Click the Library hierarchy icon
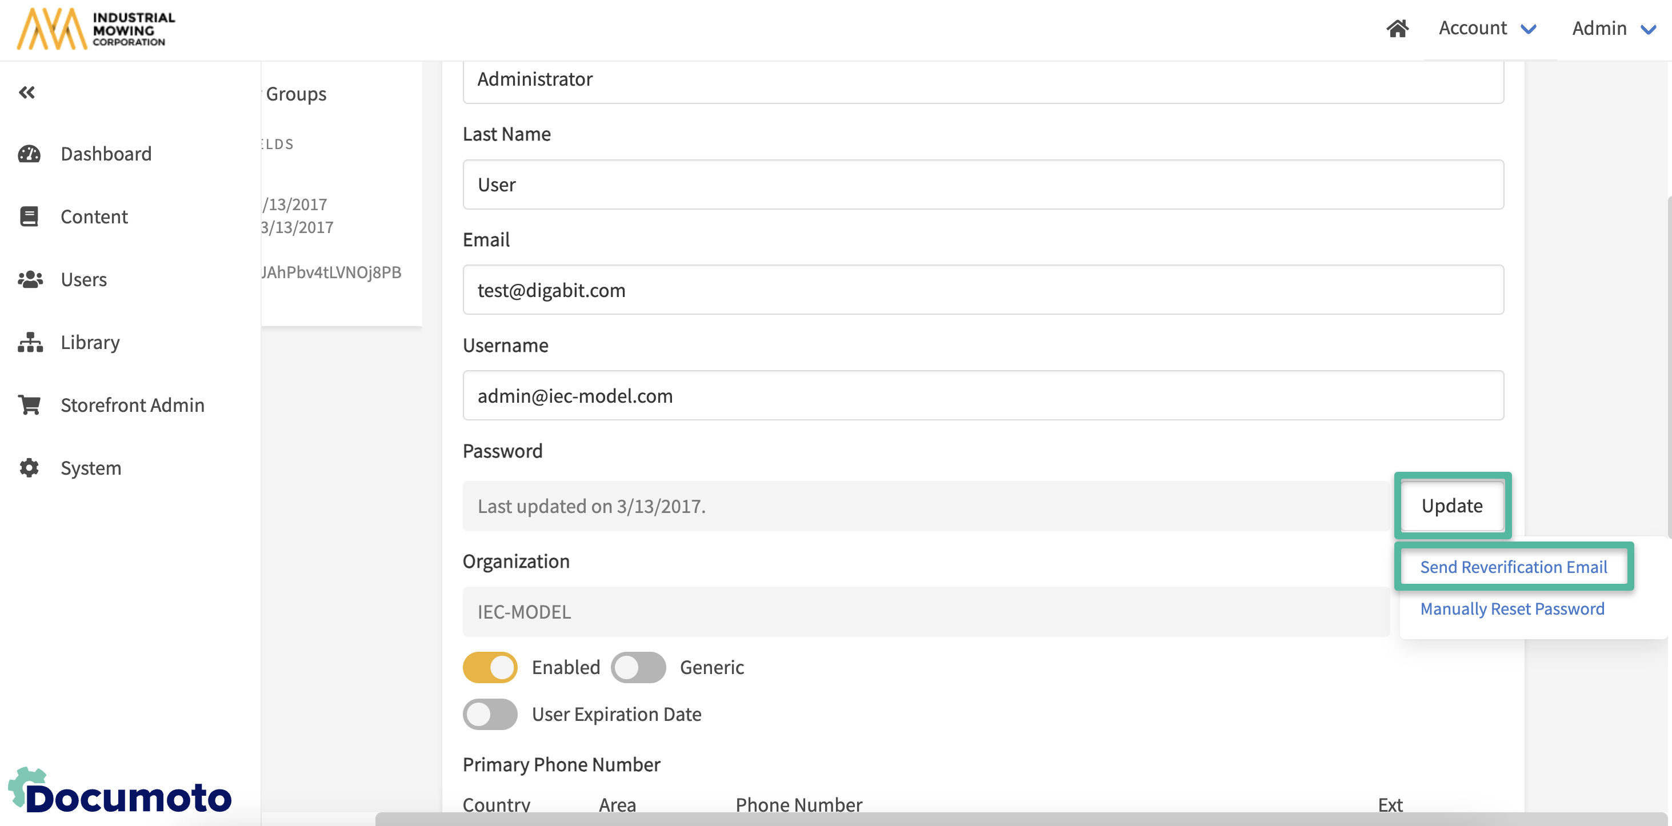The width and height of the screenshot is (1672, 826). coord(30,343)
